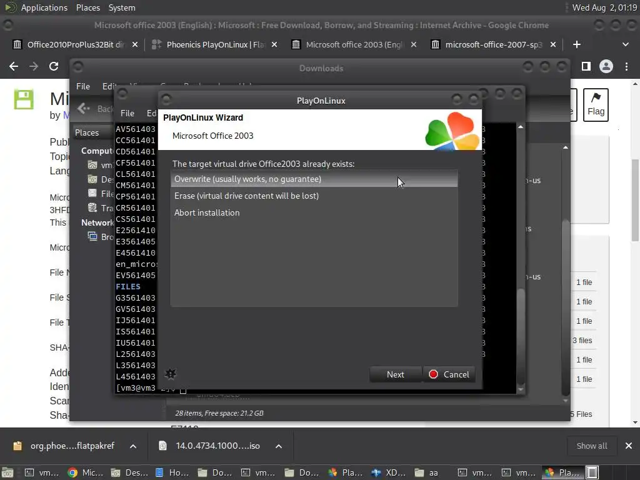This screenshot has height=480, width=640.
Task: Click Back arrow in Downloads file manager
Action: (x=84, y=108)
